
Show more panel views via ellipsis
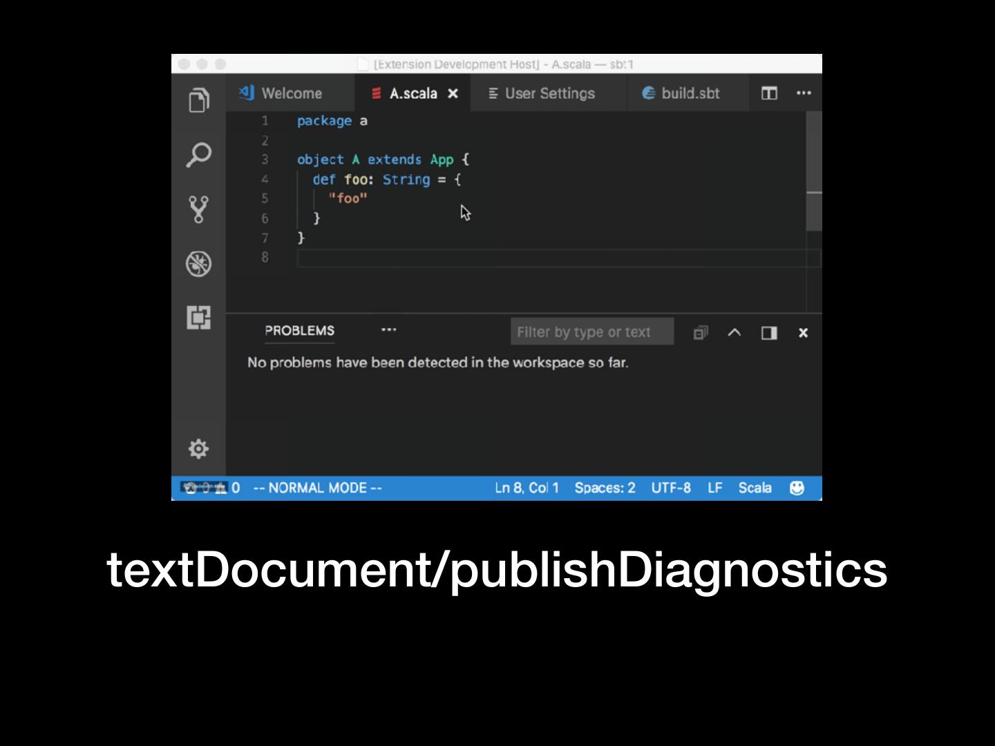(x=389, y=329)
